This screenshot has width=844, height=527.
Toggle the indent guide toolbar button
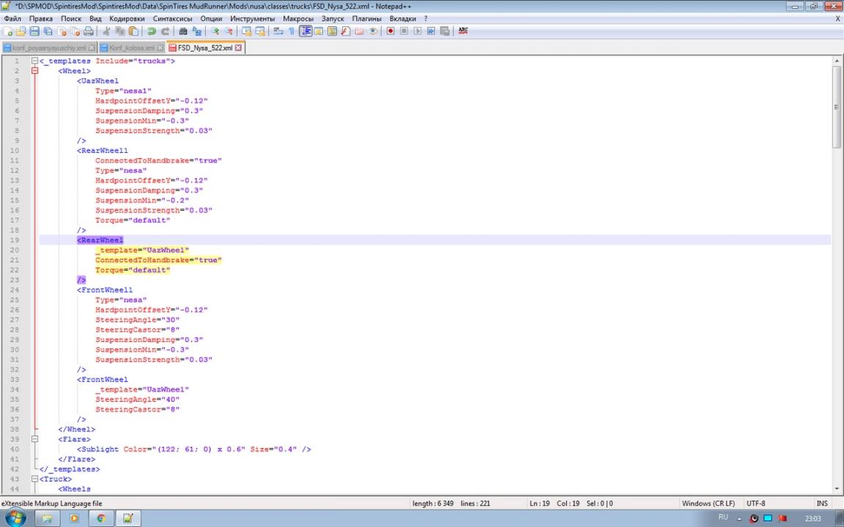306,31
